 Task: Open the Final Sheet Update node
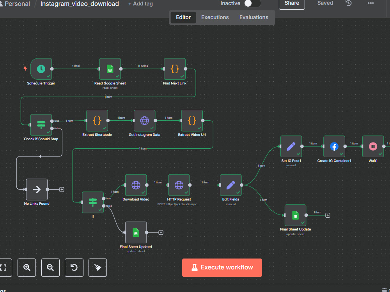(295, 215)
